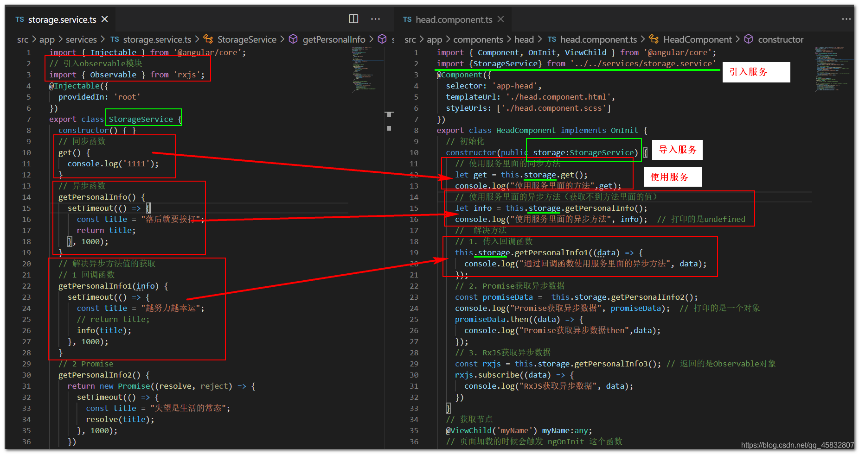The height and width of the screenshot is (454, 859).
Task: Switch to the storage.service.ts tab
Action: (62, 19)
